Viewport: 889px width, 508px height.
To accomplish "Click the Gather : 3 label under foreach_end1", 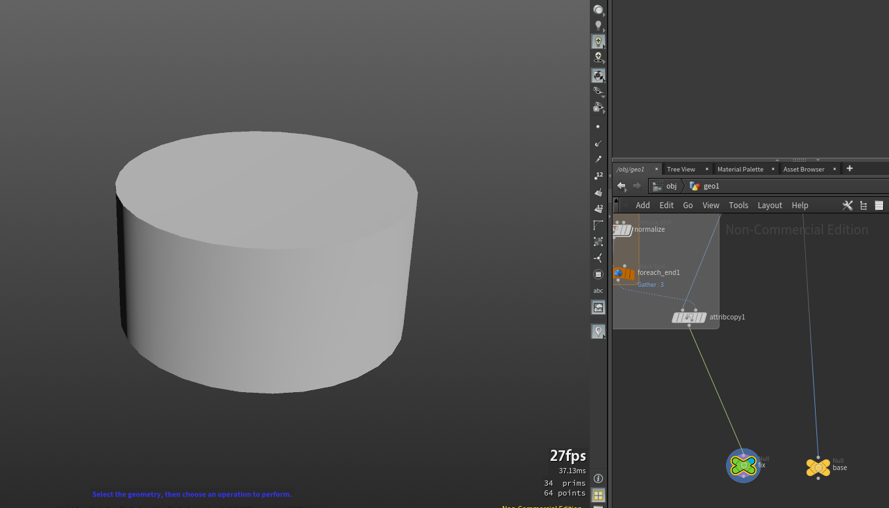I will [651, 285].
